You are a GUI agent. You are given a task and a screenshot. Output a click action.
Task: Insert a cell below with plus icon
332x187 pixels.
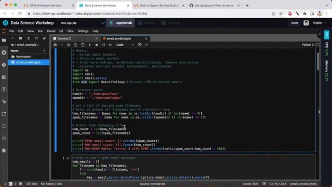(62, 45)
